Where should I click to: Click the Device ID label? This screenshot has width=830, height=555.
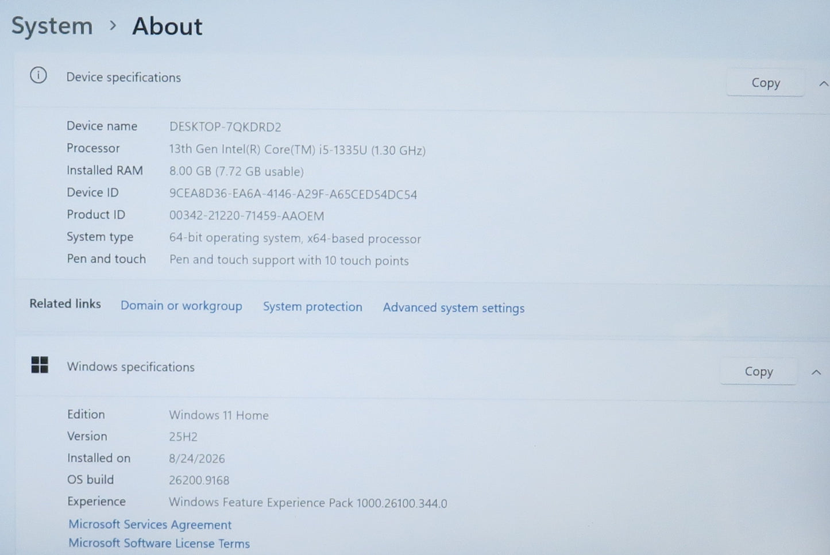pos(92,192)
